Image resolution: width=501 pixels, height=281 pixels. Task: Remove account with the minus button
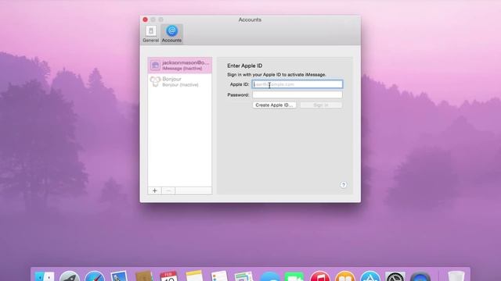(x=168, y=190)
